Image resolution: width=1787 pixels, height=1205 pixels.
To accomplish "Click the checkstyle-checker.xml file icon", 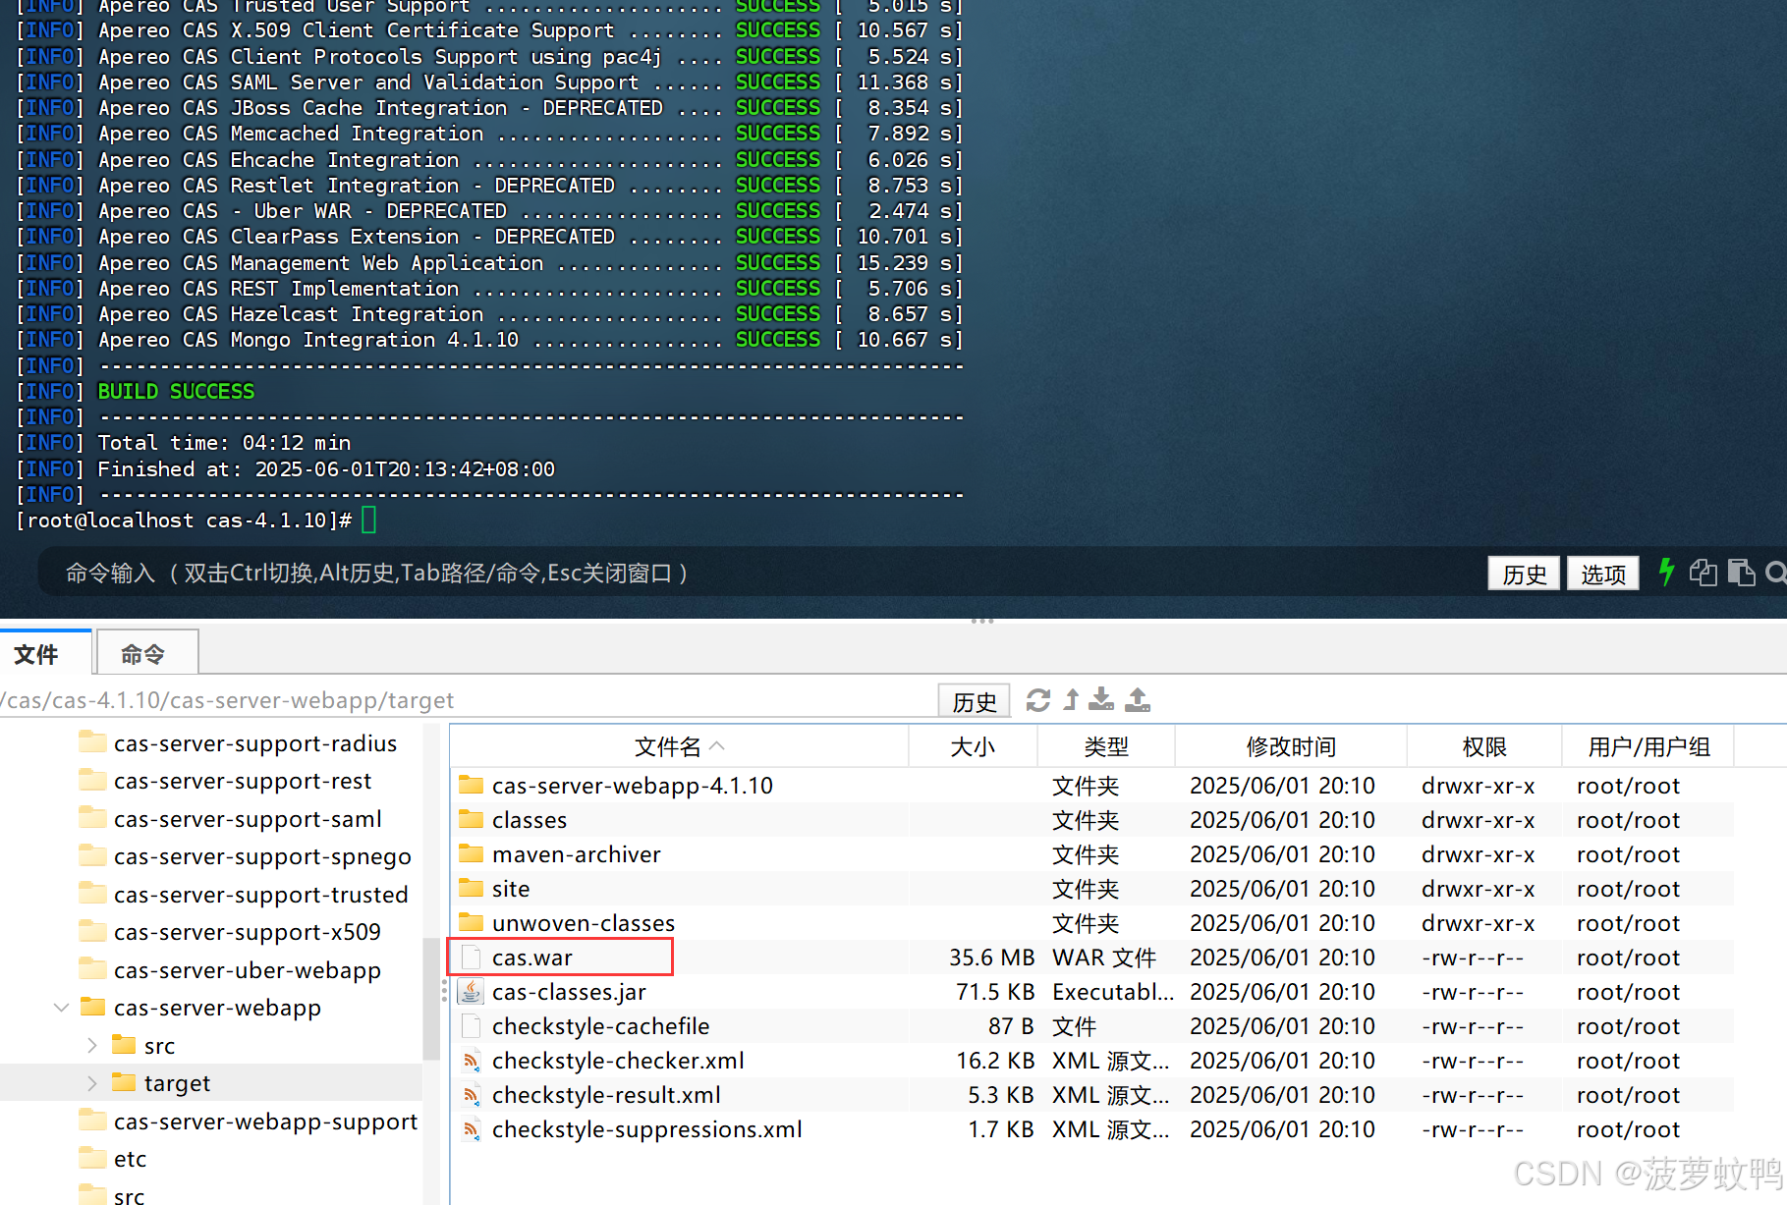I will pos(472,1061).
